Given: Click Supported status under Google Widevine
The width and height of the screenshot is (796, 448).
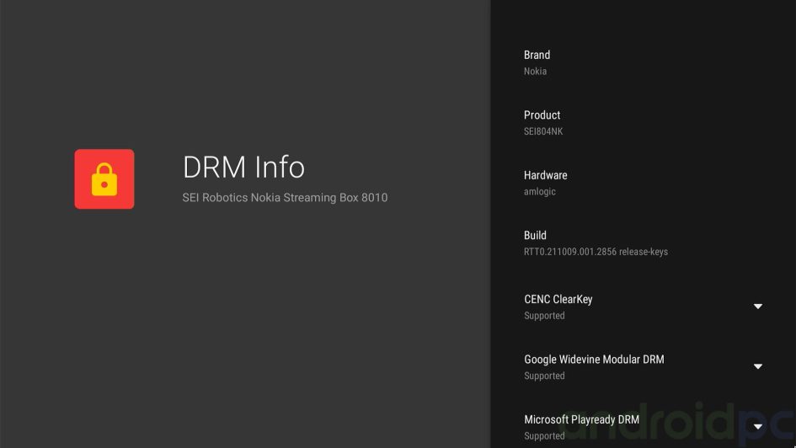Looking at the screenshot, I should tap(544, 376).
